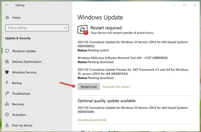This screenshot has height=132, width=201.
Task: Click Malicious Software Removal Tool KB890830 text
Action: (x=123, y=58)
